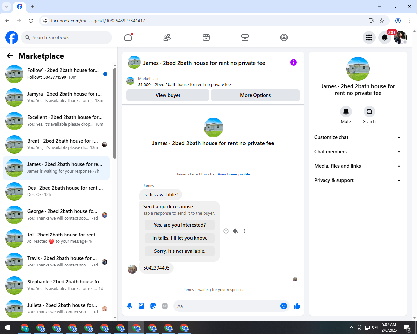This screenshot has height=334, width=417.
Task: Open the Notifications bell with 20+ badge
Action: pos(385,38)
